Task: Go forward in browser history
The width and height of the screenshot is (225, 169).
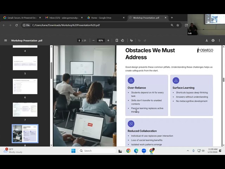Action: point(10,25)
